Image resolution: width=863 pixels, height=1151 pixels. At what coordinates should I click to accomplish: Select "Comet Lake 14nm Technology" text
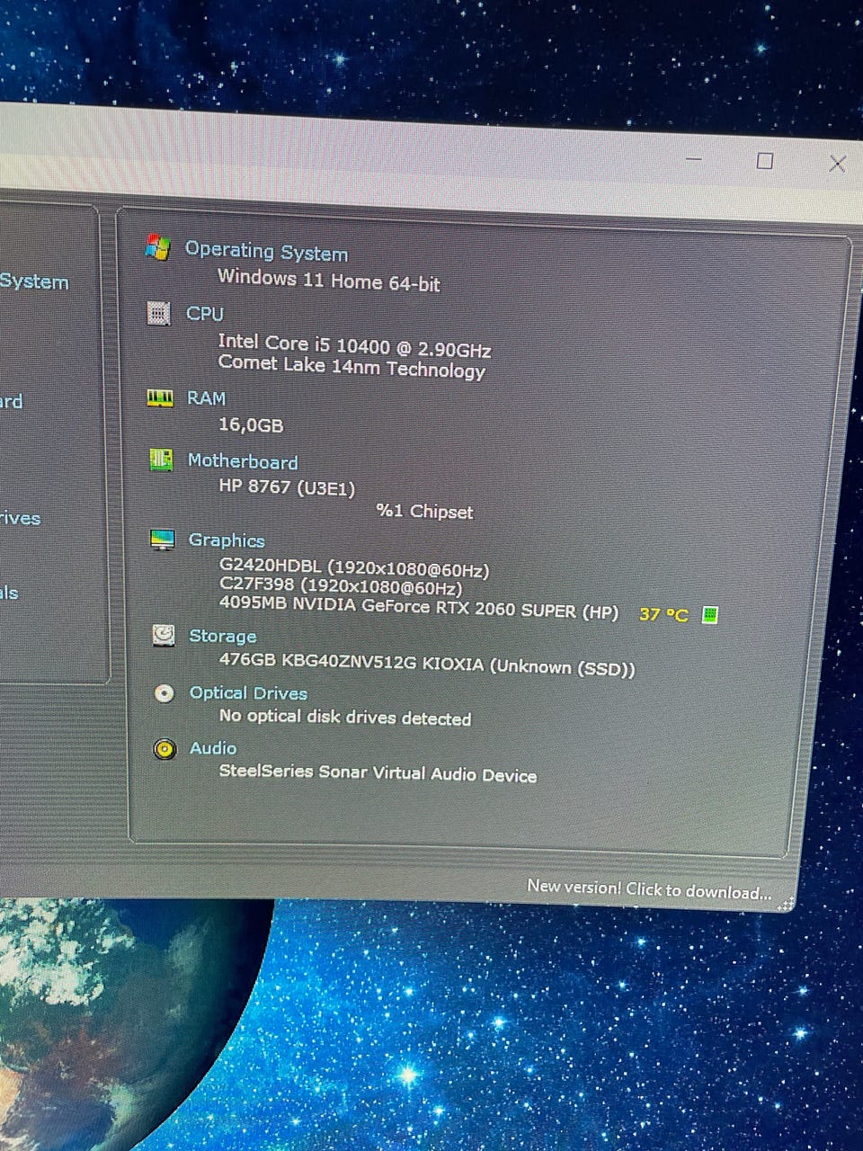click(351, 367)
